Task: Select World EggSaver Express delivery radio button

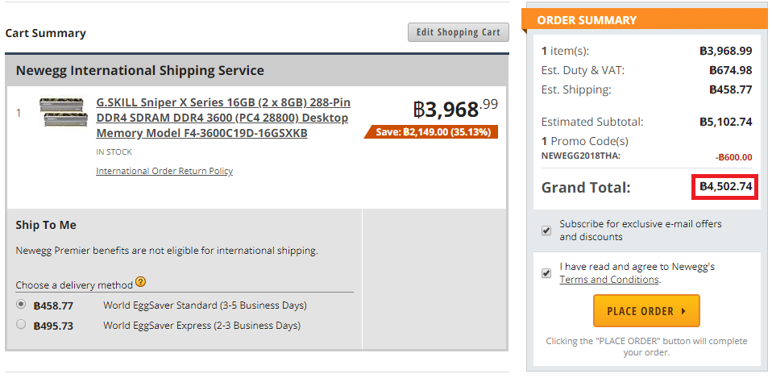Action: (x=21, y=324)
